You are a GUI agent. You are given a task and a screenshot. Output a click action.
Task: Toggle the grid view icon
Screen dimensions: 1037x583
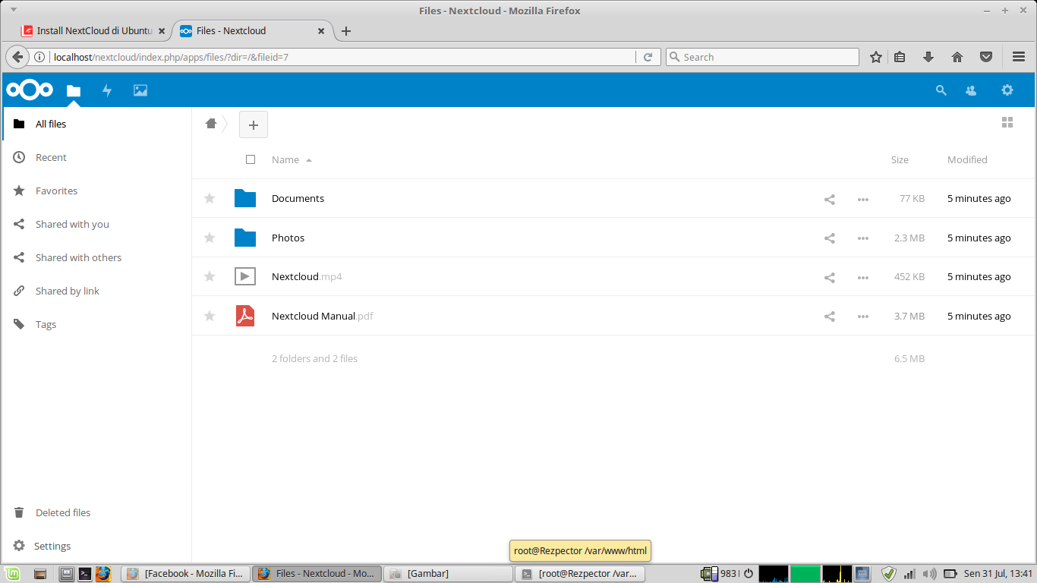tap(1007, 123)
